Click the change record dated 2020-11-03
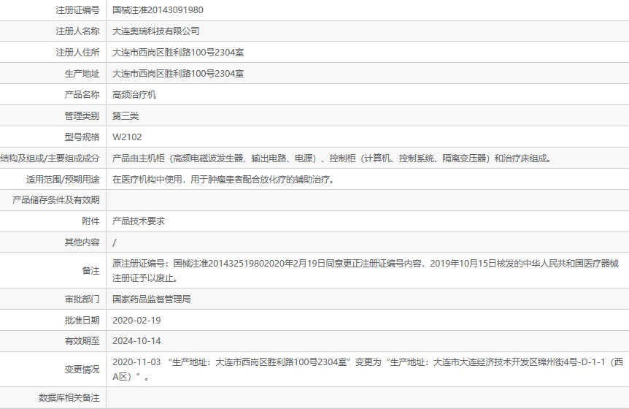Screen dimensions: 629x409 368,370
